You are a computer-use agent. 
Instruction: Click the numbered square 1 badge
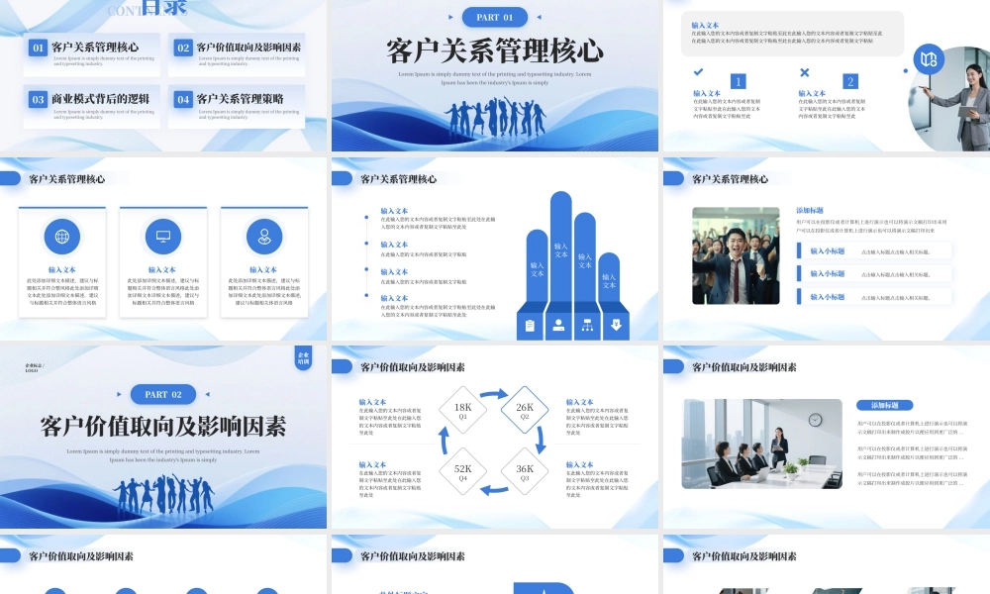click(739, 81)
